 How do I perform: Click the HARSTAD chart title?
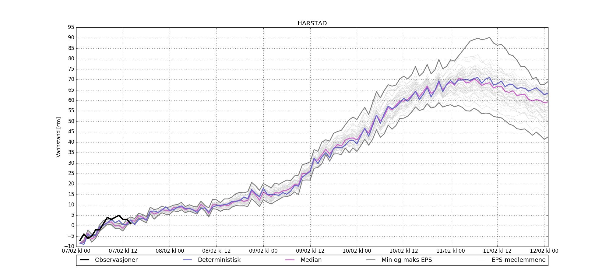(x=312, y=23)
